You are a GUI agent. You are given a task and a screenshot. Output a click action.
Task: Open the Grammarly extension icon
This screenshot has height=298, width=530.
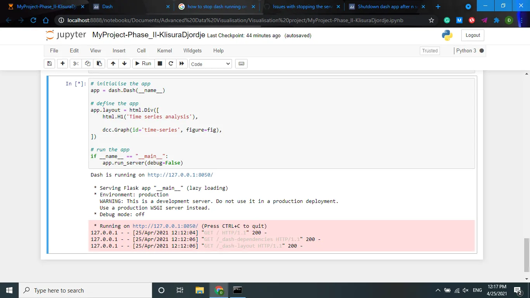tap(447, 20)
